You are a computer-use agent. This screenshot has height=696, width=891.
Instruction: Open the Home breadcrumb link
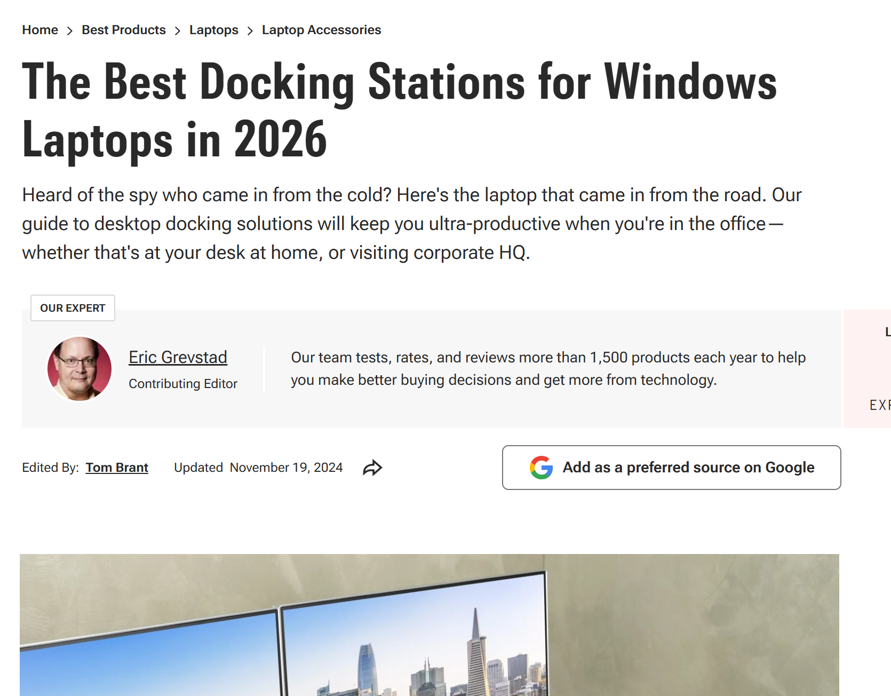click(39, 30)
